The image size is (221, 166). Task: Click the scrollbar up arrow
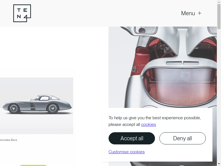pos(219,2)
